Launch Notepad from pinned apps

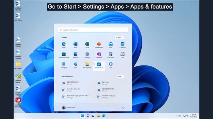(64, 65)
